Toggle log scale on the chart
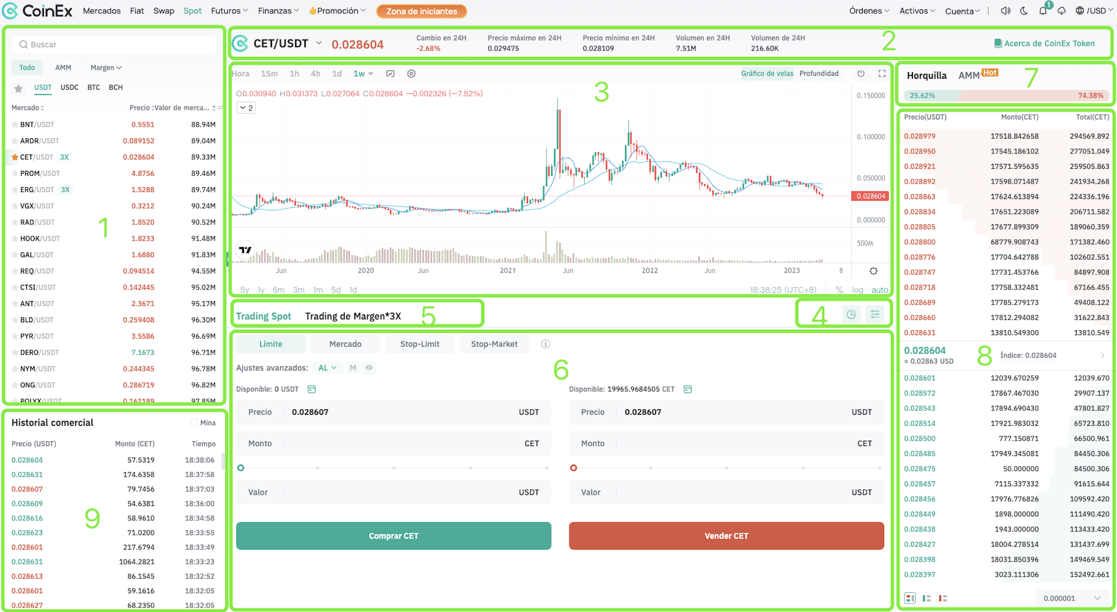Screen dimensions: 1117x612 [x=857, y=290]
